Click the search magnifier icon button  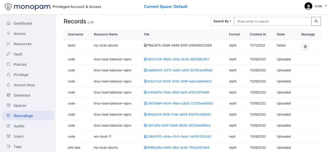pyautogui.click(x=316, y=21)
